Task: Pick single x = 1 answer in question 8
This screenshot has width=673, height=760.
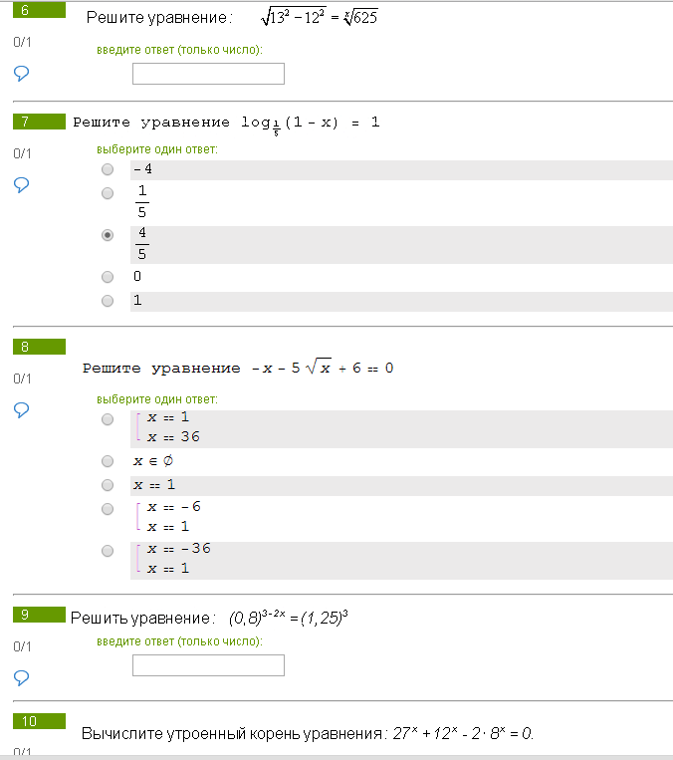Action: click(108, 485)
